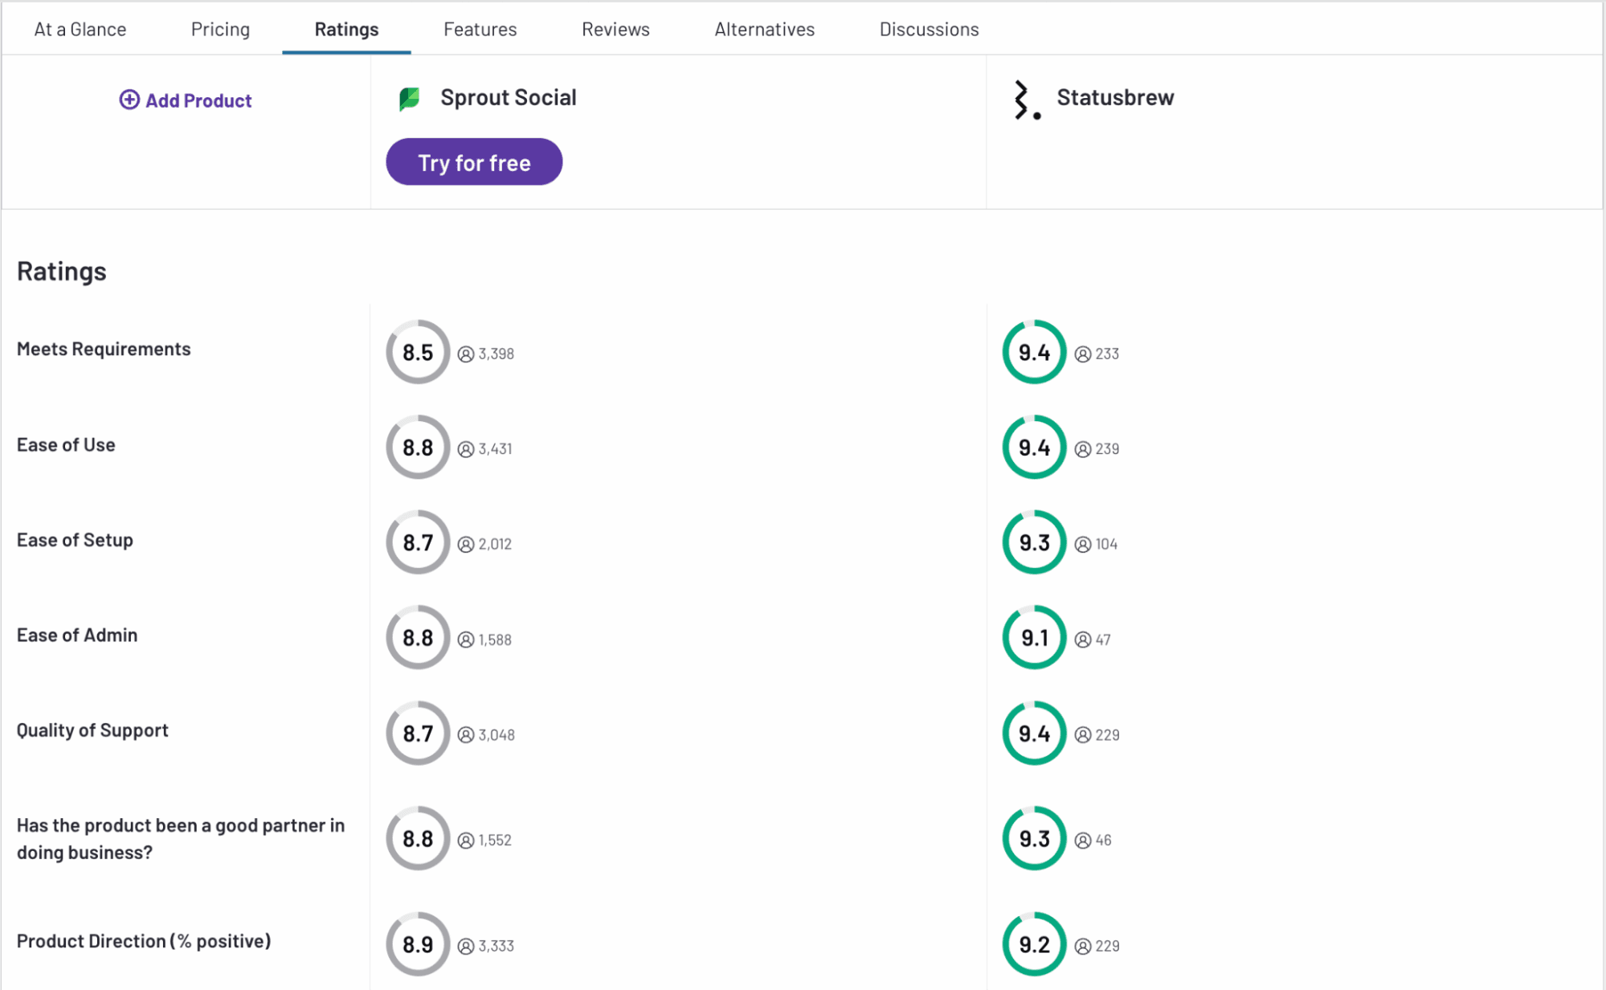
Task: Select the Discussions tab
Action: point(929,29)
